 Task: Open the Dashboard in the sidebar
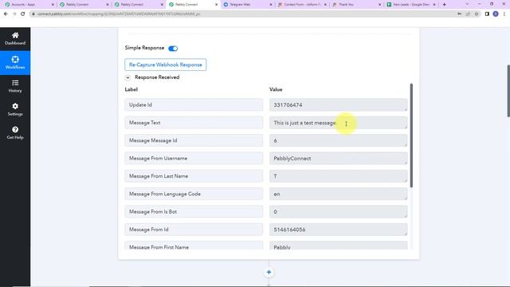point(15,39)
